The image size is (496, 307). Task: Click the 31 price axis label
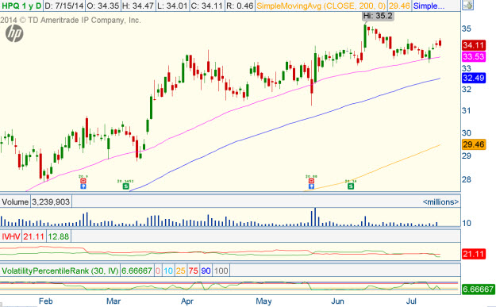pyautogui.click(x=467, y=110)
